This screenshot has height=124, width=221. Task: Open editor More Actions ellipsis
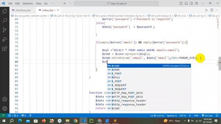coord(217,10)
